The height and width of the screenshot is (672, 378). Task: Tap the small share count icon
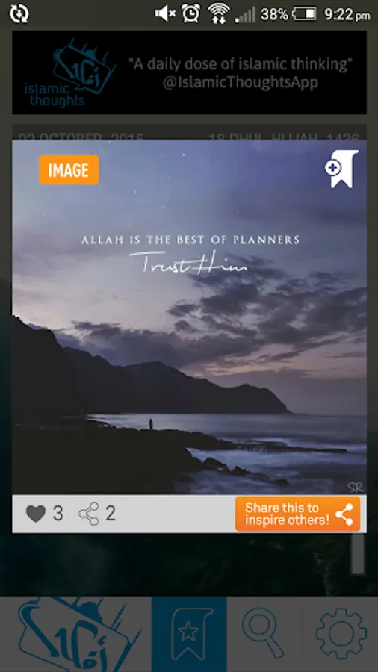pos(89,514)
